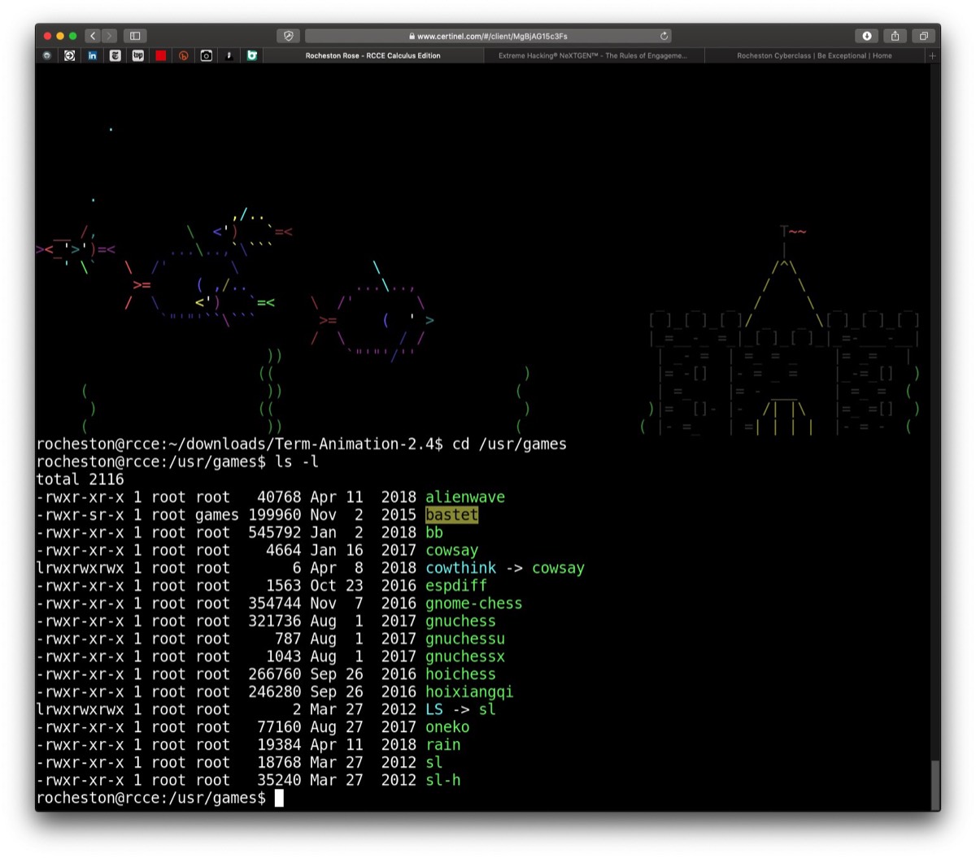Click the 'hoixiangqi' file name
The image size is (976, 858).
[x=469, y=692]
